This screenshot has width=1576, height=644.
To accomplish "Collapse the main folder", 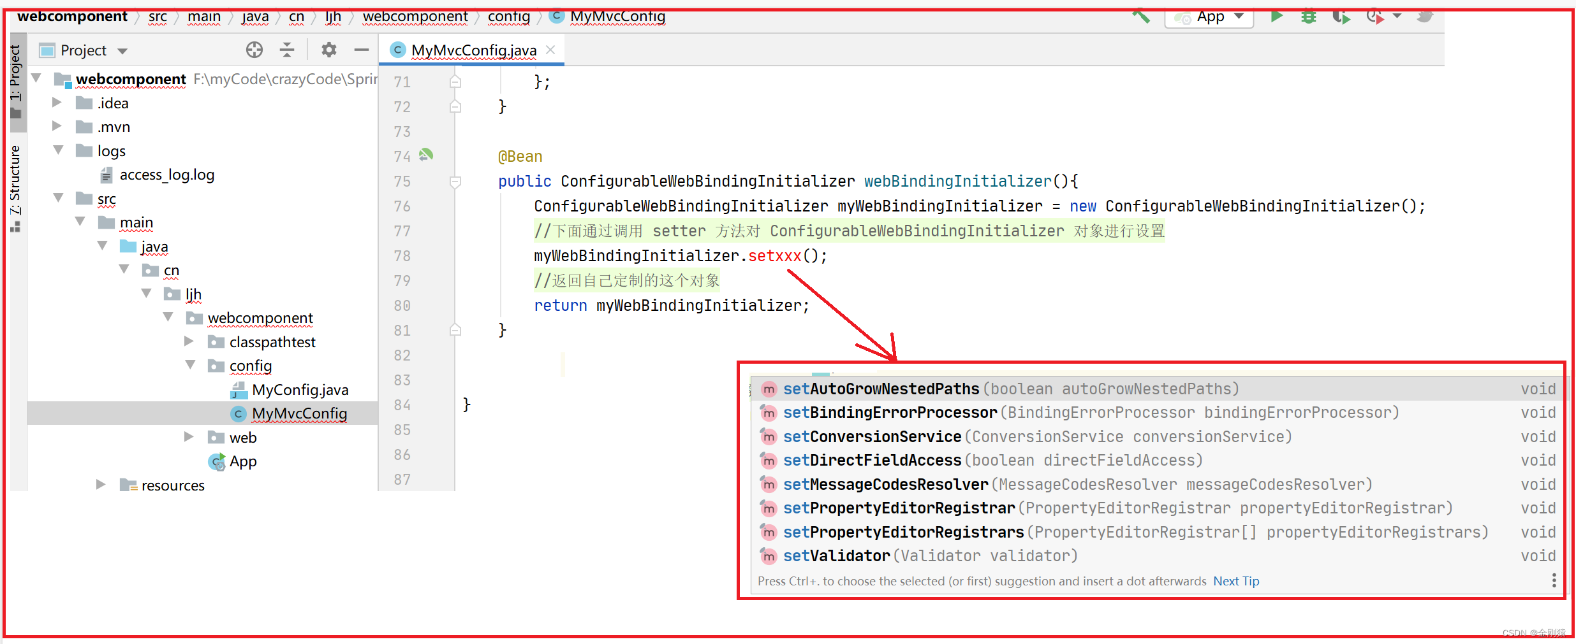I will pyautogui.click(x=80, y=222).
